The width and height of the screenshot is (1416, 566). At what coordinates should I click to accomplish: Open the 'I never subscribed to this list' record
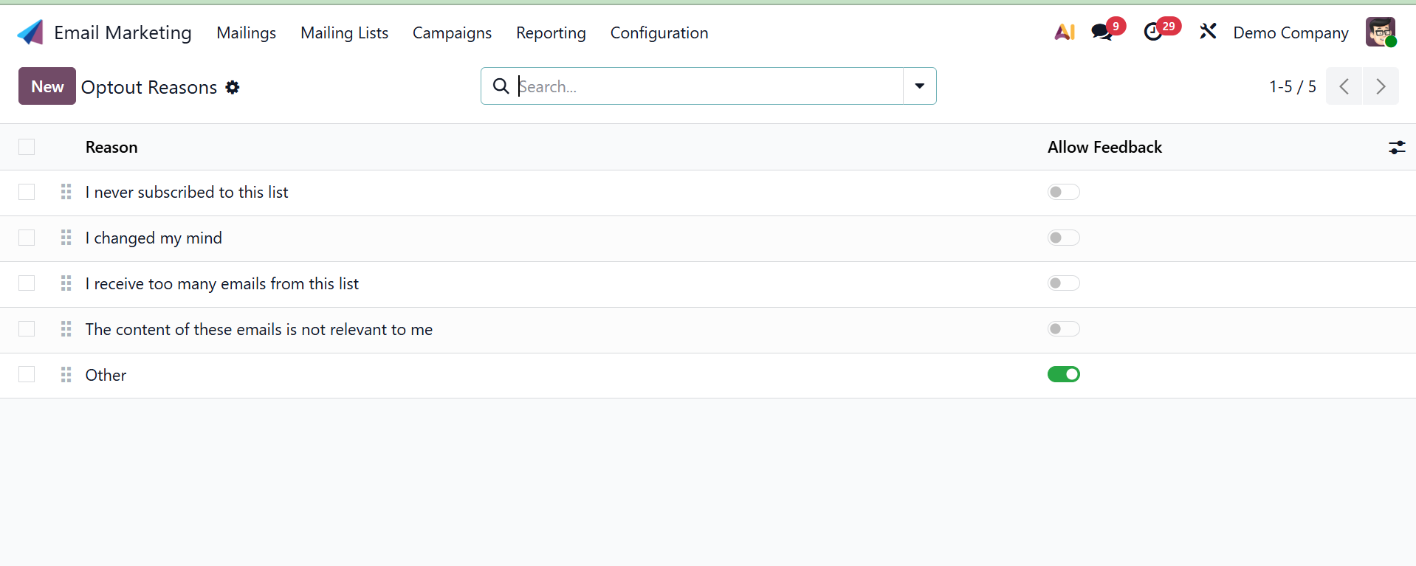pyautogui.click(x=187, y=192)
